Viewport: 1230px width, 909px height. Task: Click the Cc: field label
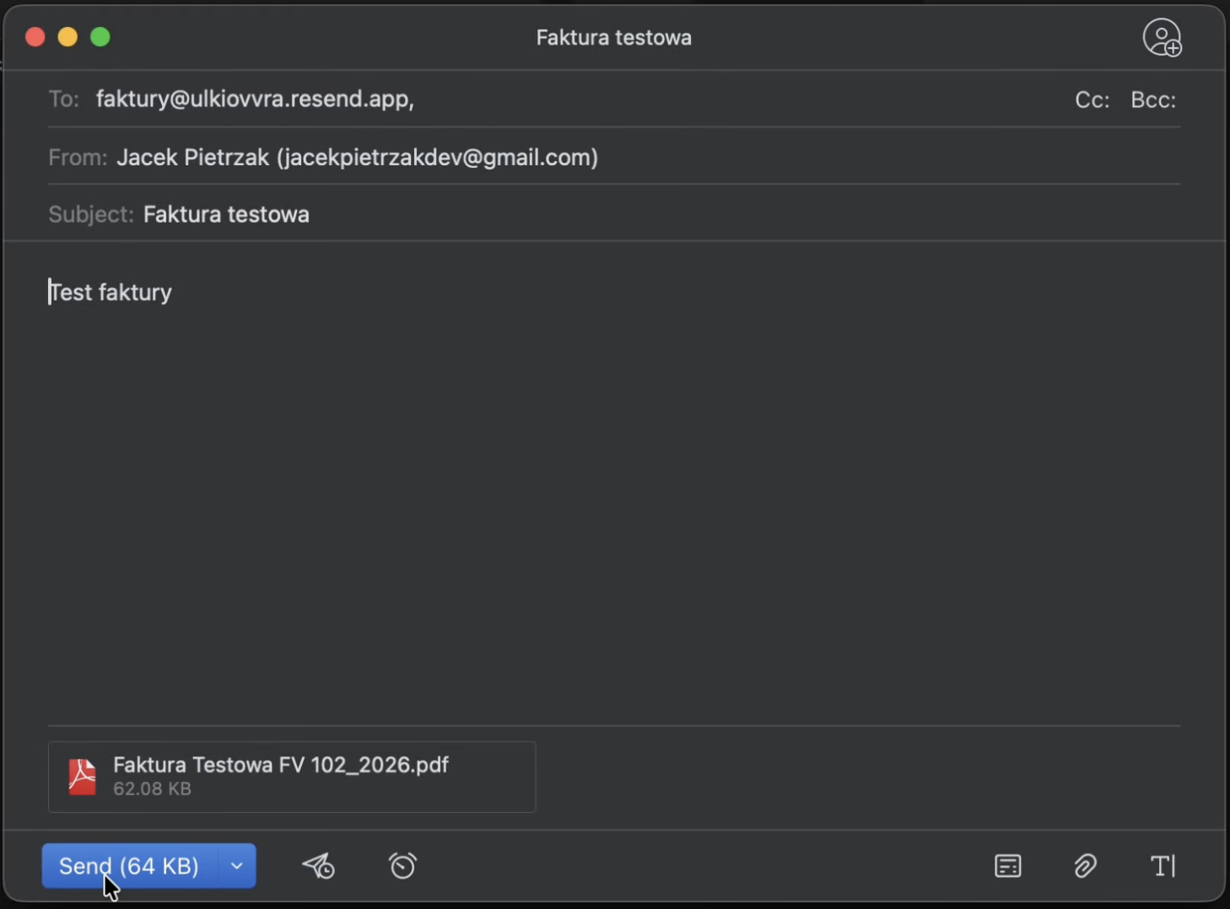[x=1092, y=100]
